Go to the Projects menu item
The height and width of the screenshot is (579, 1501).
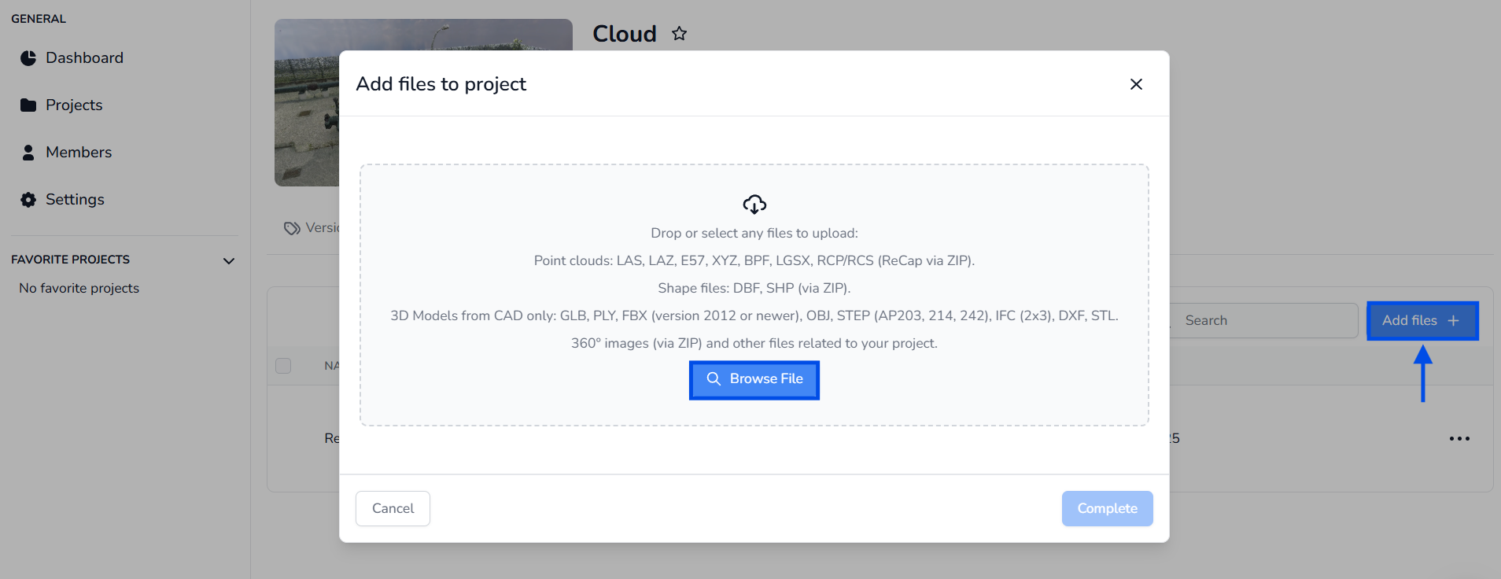pos(74,105)
